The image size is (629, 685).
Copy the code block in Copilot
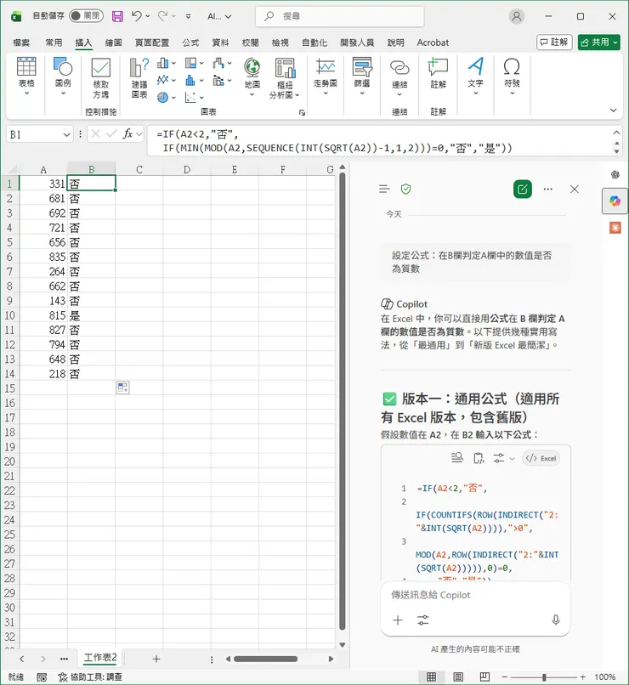pyautogui.click(x=479, y=458)
